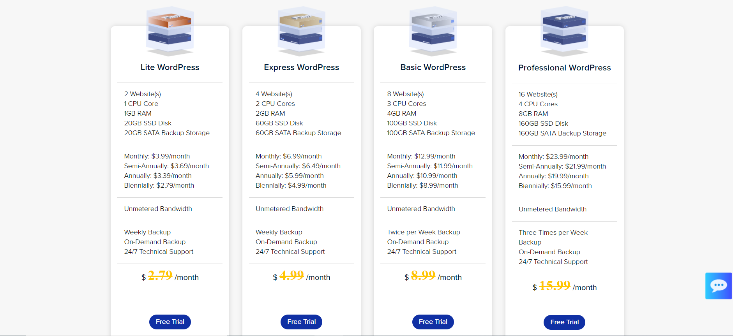
Task: Click "Monthly: $3.99/month" text
Action: (157, 156)
